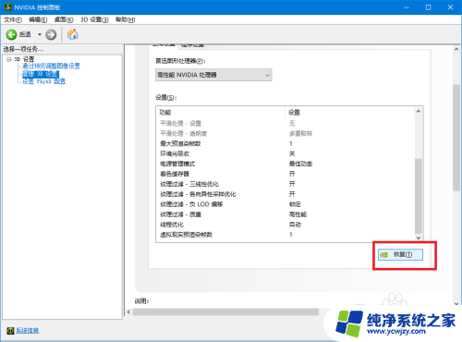Minimize the NVIDIA control panel window
This screenshot has width=462, height=342.
pyautogui.click(x=407, y=7)
